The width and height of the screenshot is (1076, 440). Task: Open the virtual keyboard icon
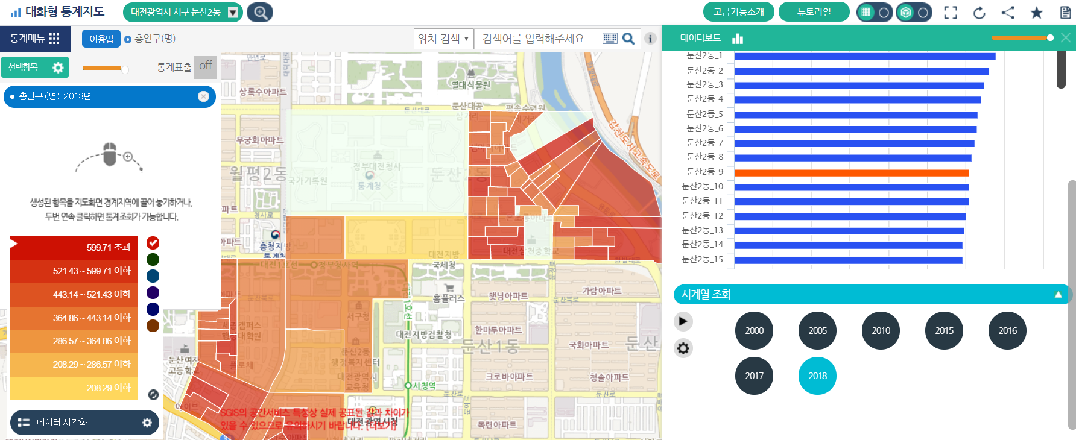click(610, 39)
